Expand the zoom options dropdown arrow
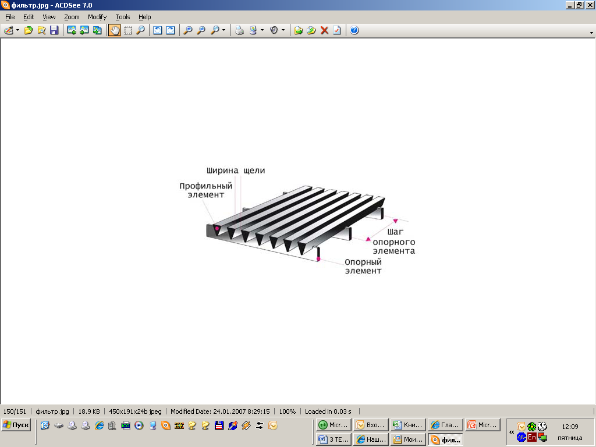Screen dimensions: 596x447 [x=224, y=30]
